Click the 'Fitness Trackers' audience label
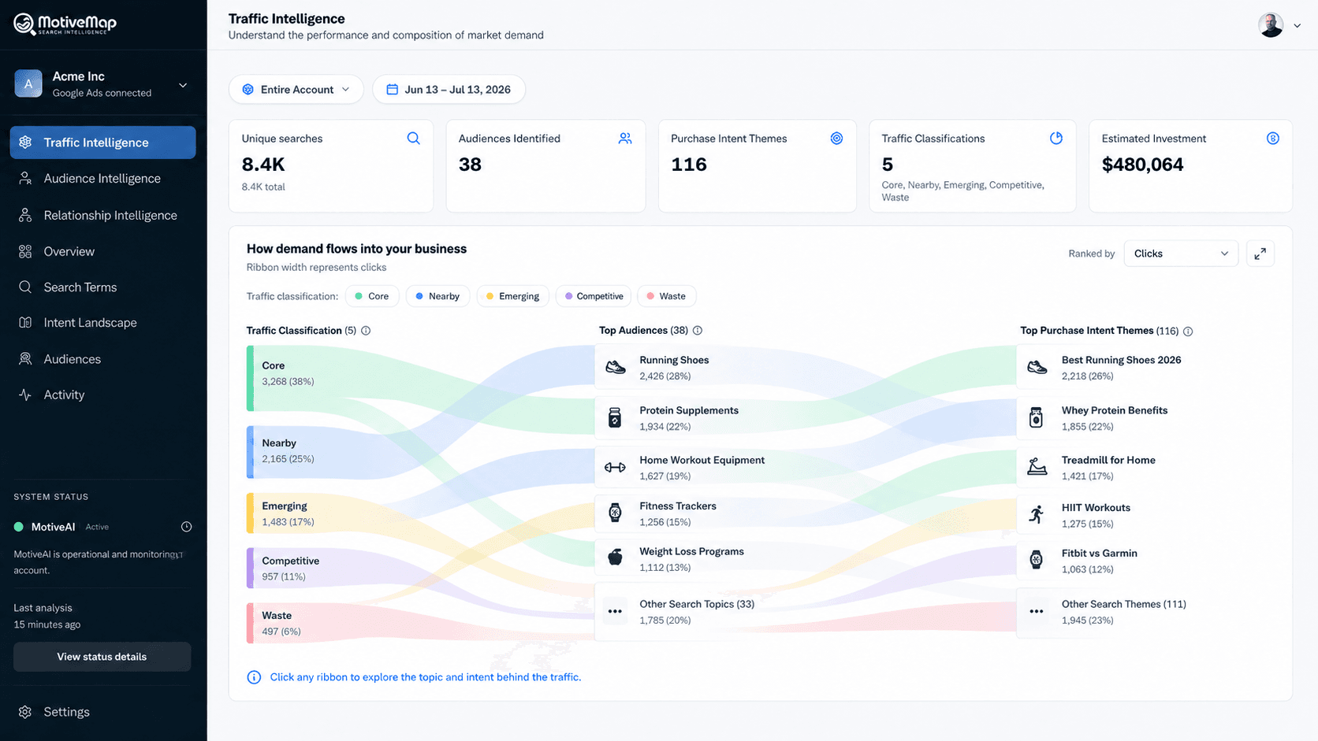Image resolution: width=1318 pixels, height=741 pixels. 678,506
